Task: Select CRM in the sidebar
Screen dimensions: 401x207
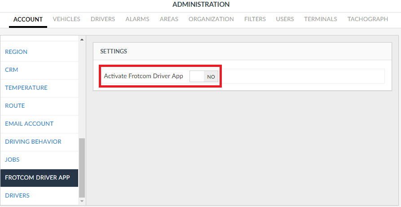Action: coord(12,70)
